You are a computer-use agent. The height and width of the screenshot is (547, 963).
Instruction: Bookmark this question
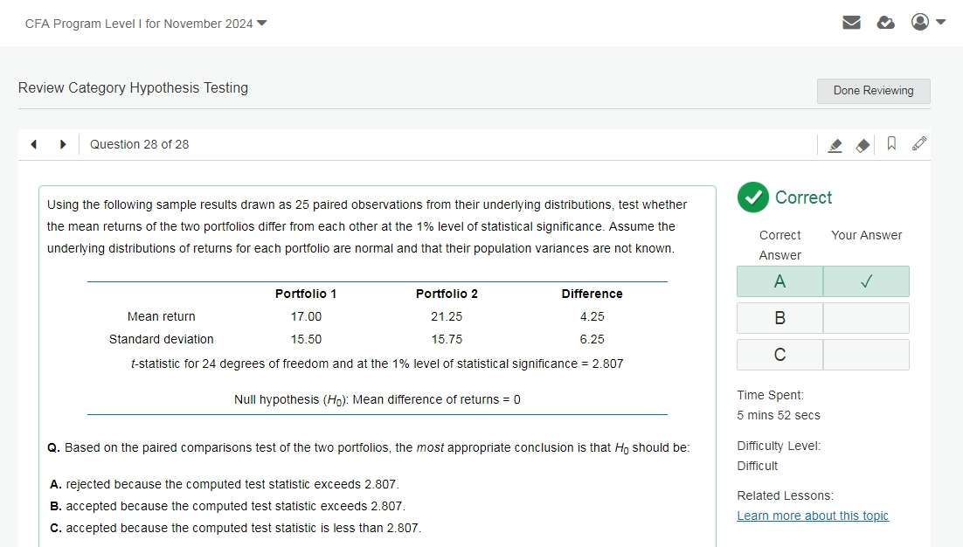(x=891, y=144)
